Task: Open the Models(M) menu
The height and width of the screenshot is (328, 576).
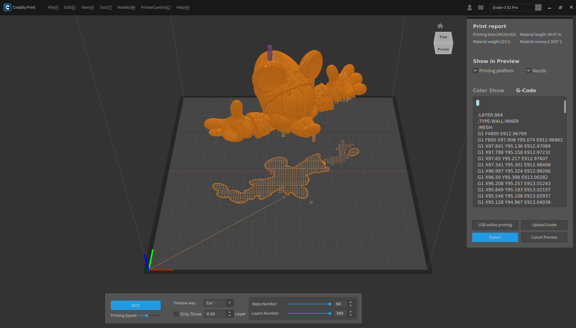Action: 126,7
